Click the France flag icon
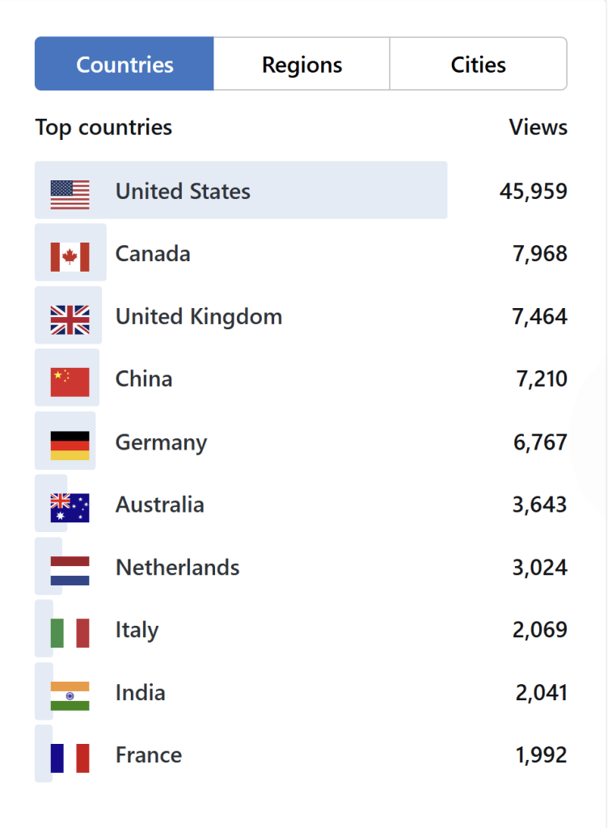608x828 pixels. tap(70, 758)
